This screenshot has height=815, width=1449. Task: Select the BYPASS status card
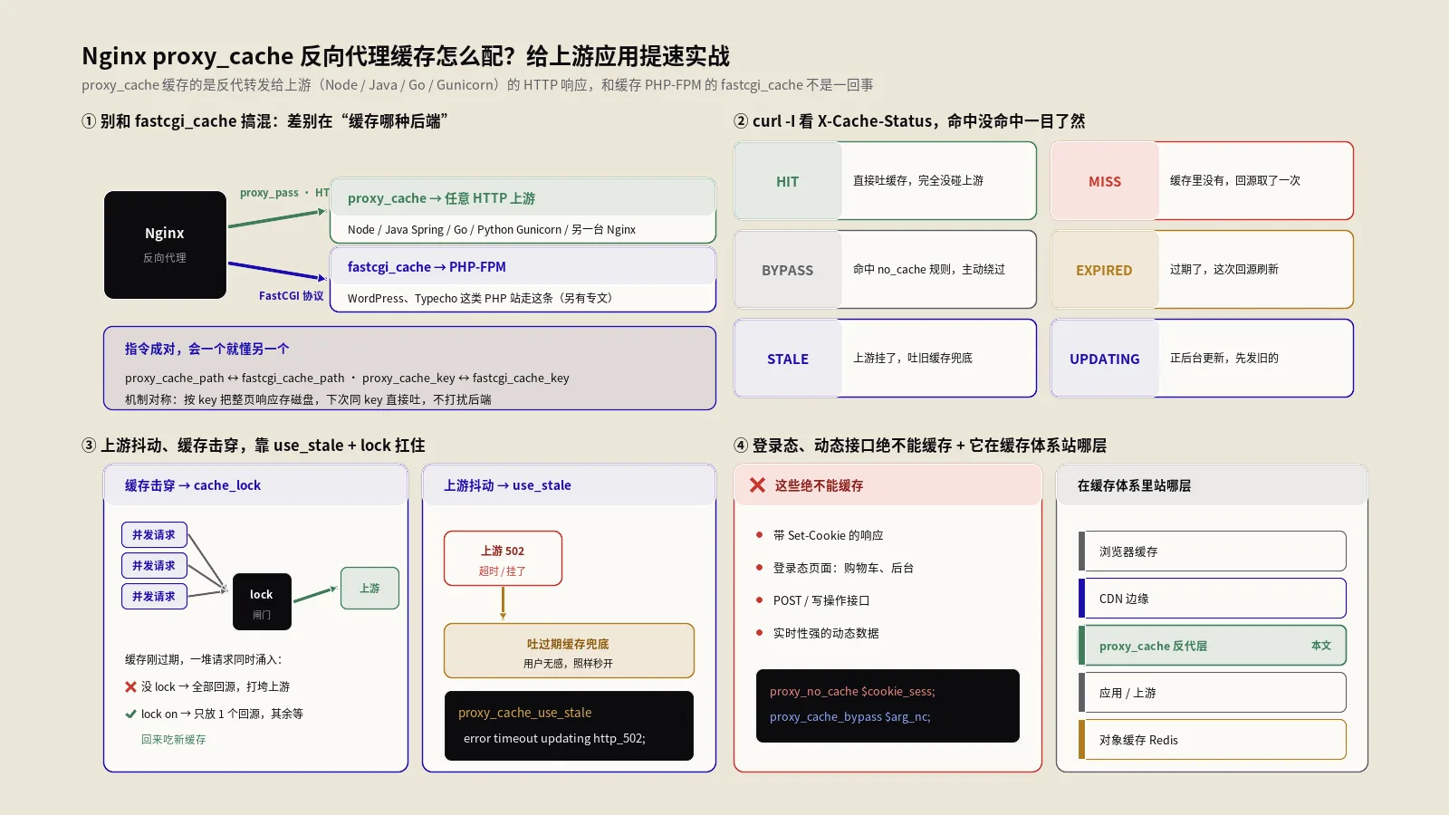tap(885, 269)
